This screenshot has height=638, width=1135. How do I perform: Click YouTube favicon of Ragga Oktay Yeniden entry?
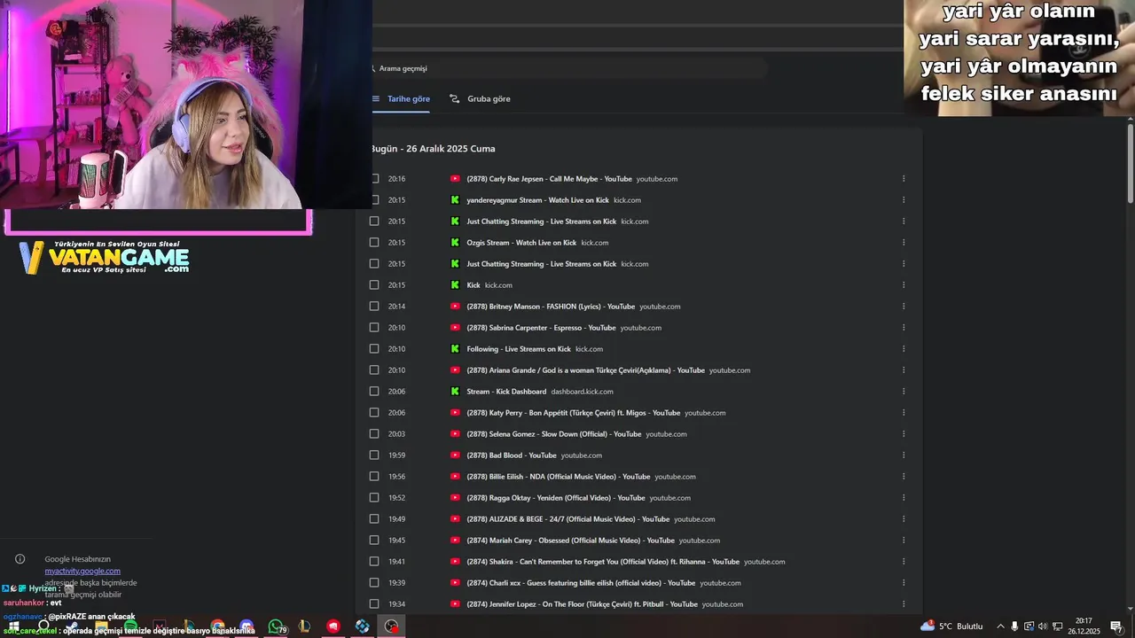point(455,498)
